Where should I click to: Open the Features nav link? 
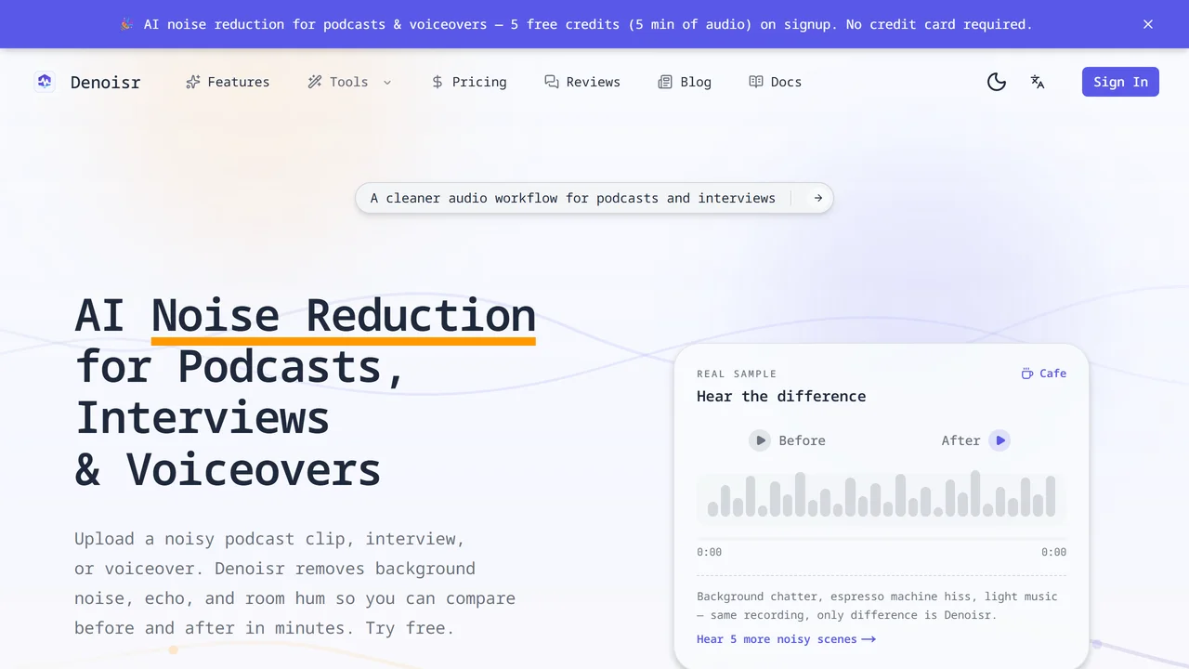click(x=228, y=82)
